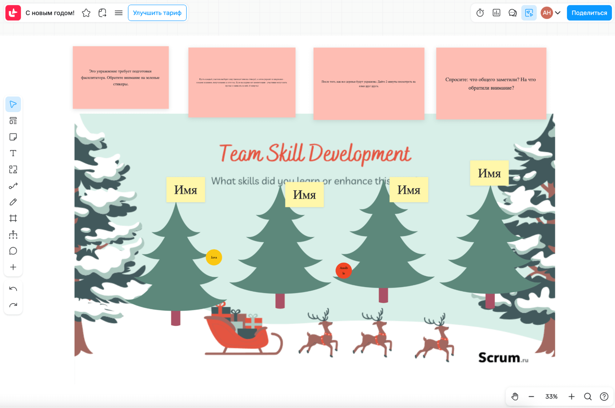The height and width of the screenshot is (408, 615).
Task: Toggle collaborator cursors display
Action: tap(529, 13)
